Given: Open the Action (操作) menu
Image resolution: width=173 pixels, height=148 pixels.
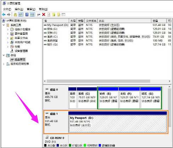Looking at the screenshot, I should click(x=19, y=9).
